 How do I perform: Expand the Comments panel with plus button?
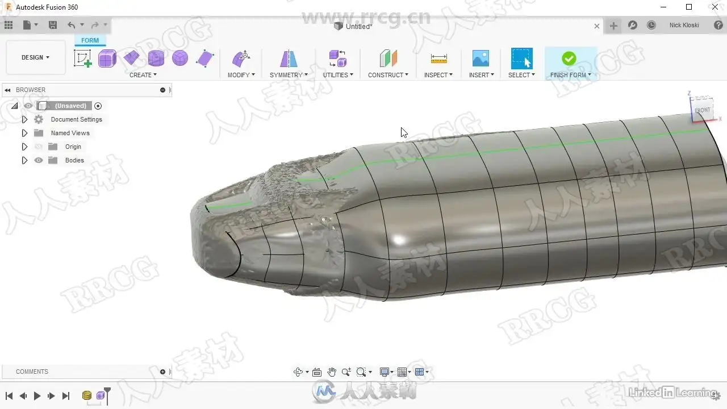163,372
